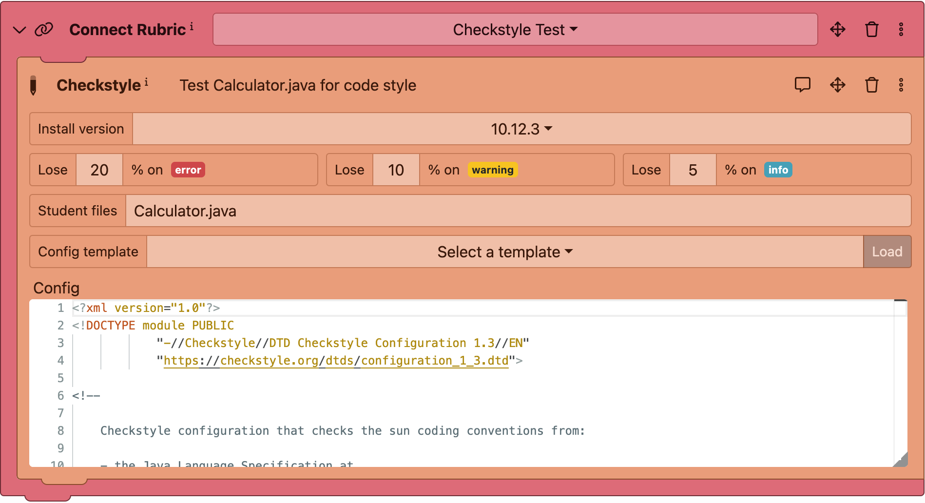The width and height of the screenshot is (925, 503).
Task: Click the move handle on Connect Rubric header
Action: point(837,30)
